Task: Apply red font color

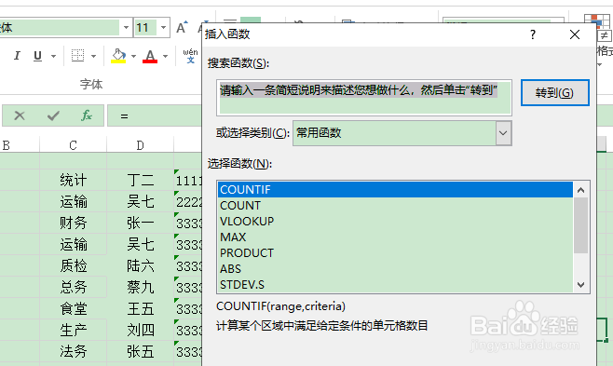Action: pyautogui.click(x=150, y=56)
